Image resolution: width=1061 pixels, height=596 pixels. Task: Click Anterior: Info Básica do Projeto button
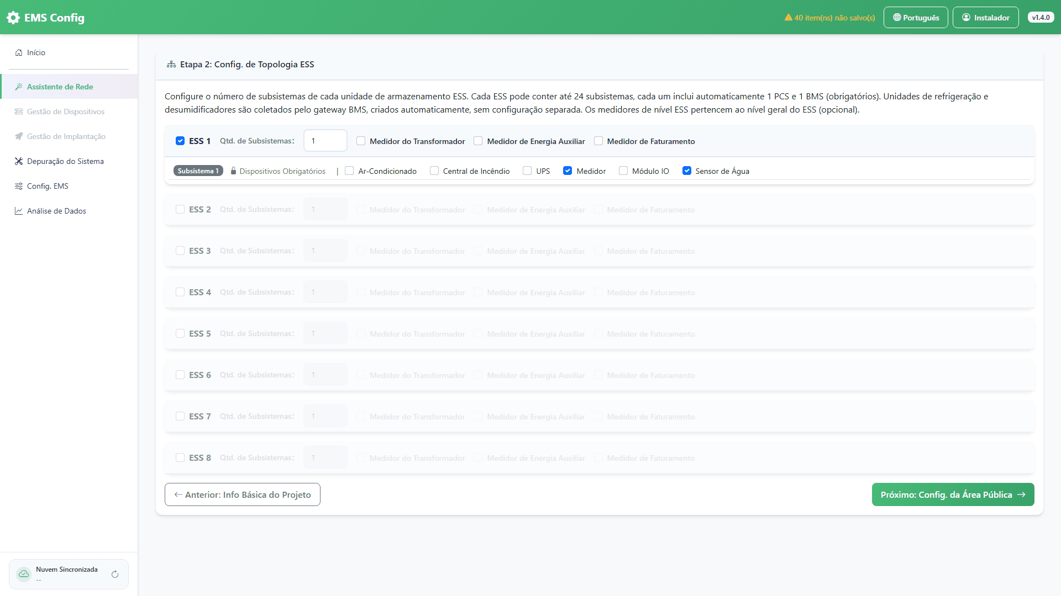click(x=243, y=494)
